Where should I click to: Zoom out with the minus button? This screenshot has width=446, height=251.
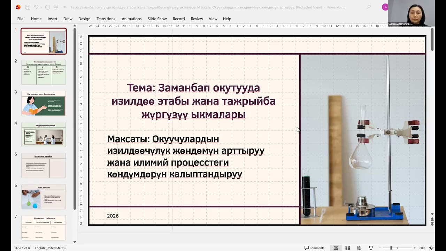[x=379, y=248]
